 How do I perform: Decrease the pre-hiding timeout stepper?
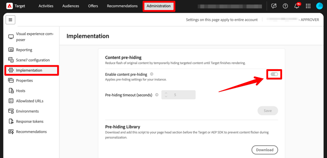click(166, 96)
